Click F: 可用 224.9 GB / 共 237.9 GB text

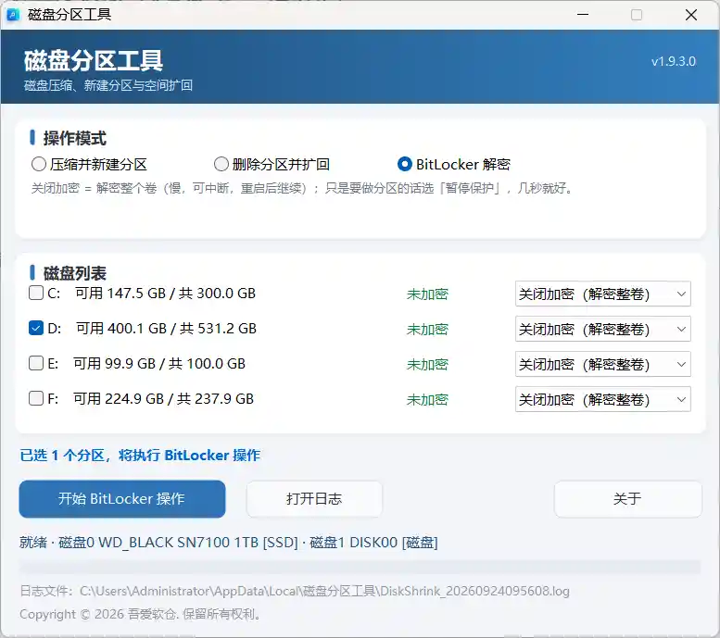click(151, 399)
